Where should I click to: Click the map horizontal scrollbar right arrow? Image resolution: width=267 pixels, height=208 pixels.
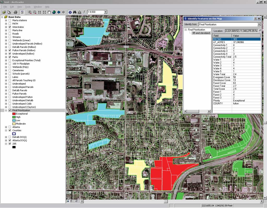pyautogui.click(x=262, y=201)
